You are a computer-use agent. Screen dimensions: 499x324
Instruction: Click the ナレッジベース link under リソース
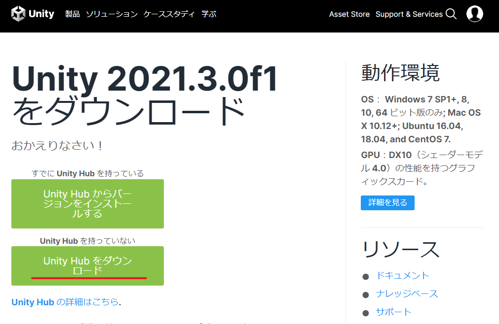pos(407,293)
